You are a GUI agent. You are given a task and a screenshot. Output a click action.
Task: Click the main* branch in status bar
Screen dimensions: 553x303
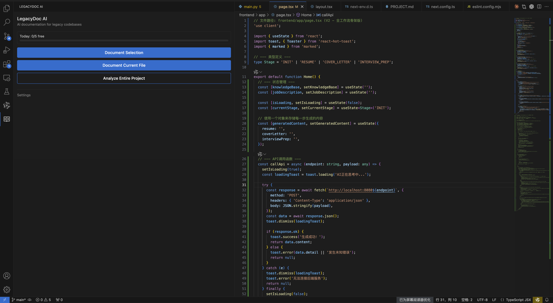pyautogui.click(x=18, y=300)
